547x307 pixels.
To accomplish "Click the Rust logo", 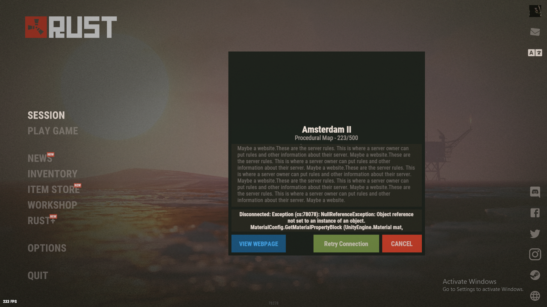I will tap(71, 27).
